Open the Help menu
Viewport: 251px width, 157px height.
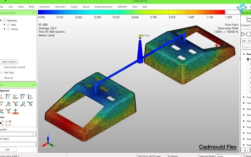(145, 7)
